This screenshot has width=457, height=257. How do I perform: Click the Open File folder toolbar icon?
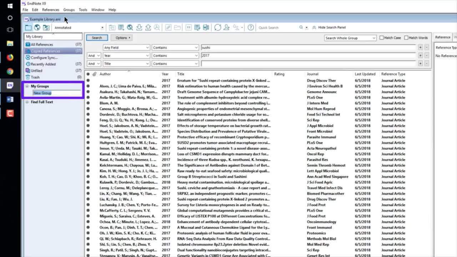[x=177, y=27]
